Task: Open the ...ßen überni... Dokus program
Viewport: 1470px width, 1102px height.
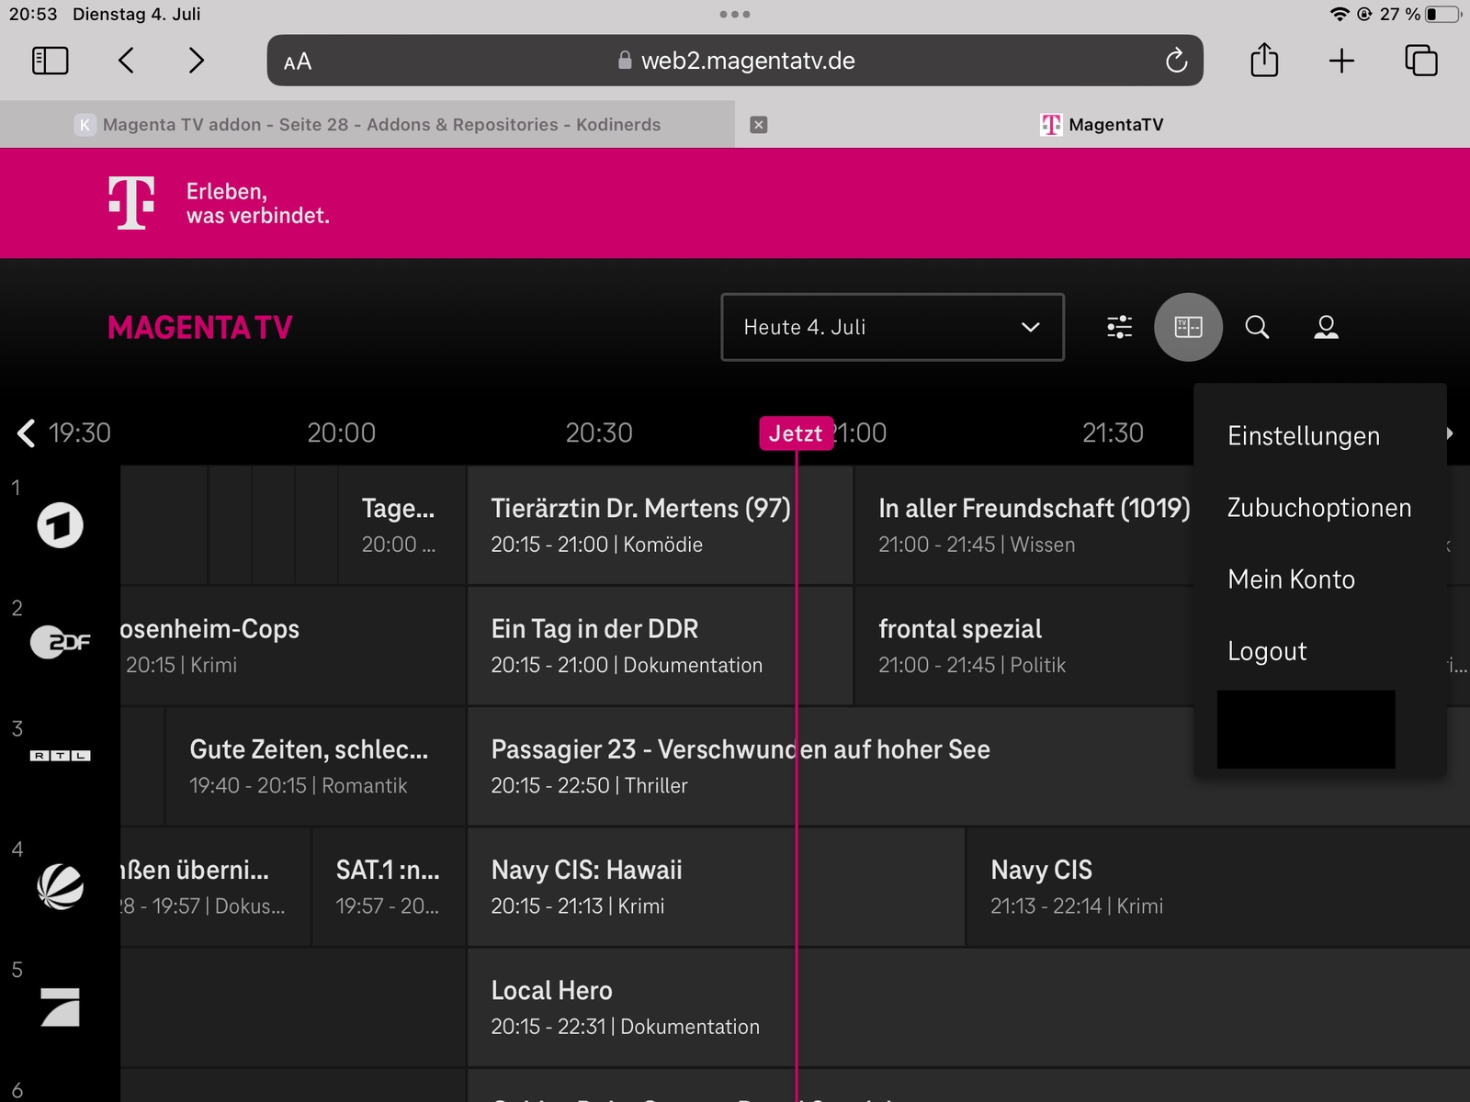Action: point(215,886)
